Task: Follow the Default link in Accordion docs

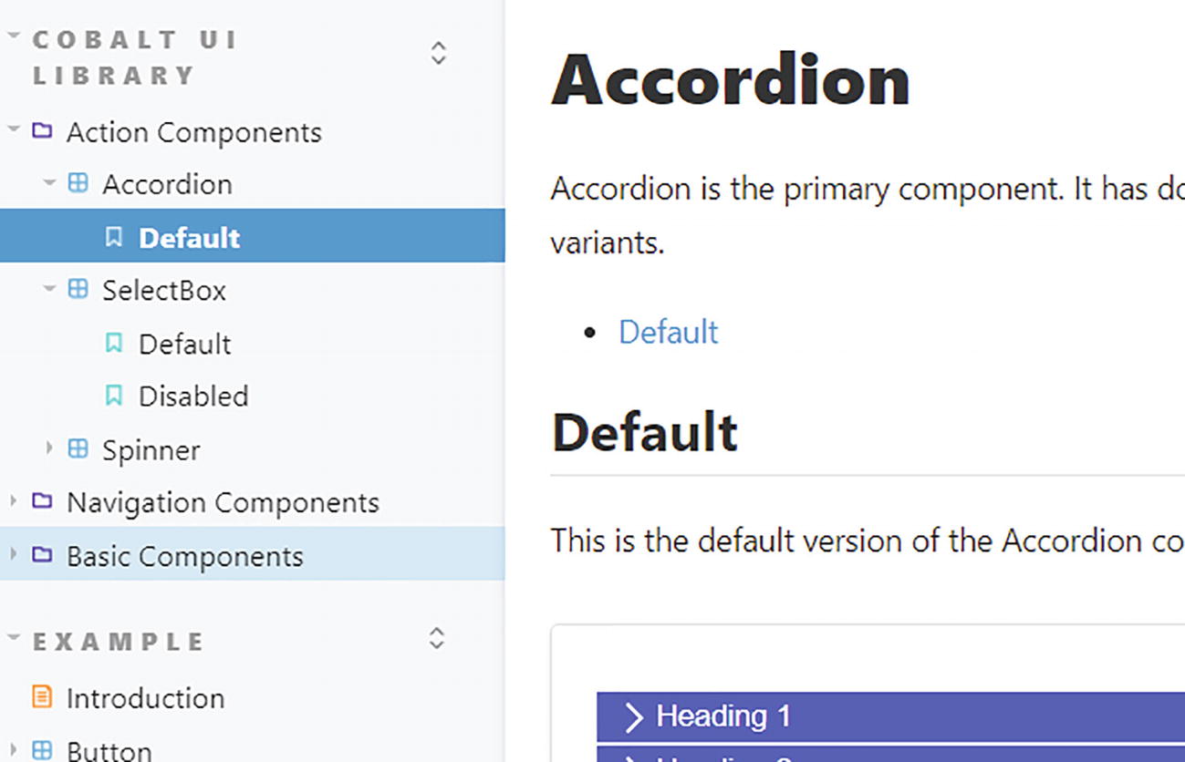Action: coord(668,332)
